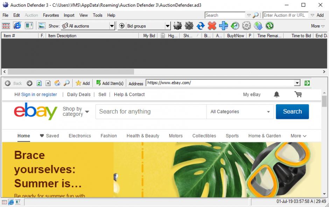Add auction with the blue plus icon
The image size is (329, 207).
223,26
